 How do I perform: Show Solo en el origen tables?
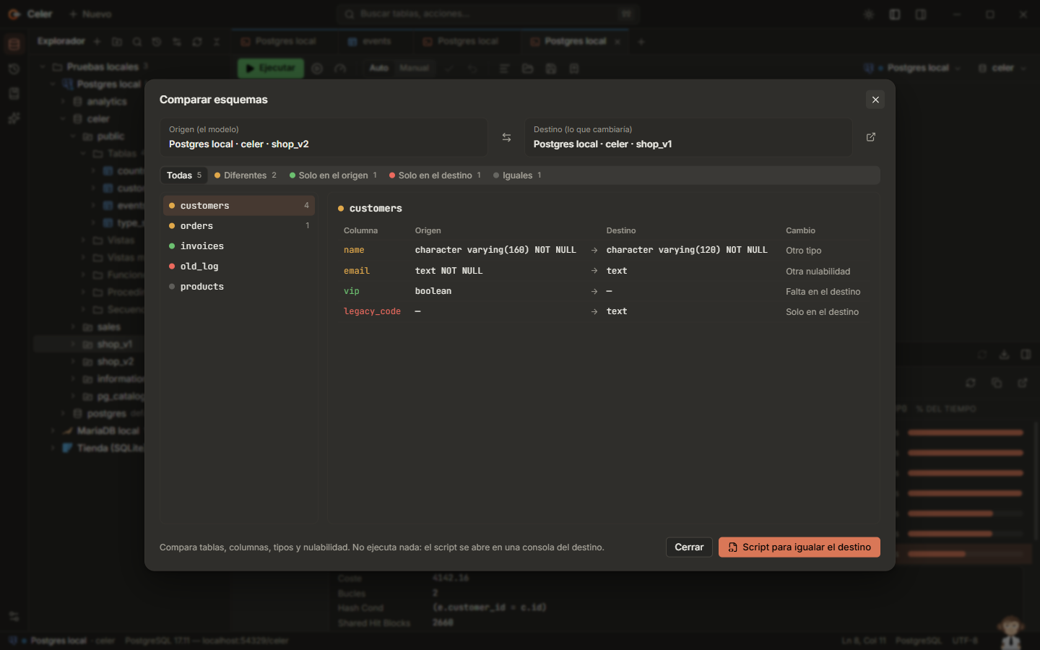(333, 175)
